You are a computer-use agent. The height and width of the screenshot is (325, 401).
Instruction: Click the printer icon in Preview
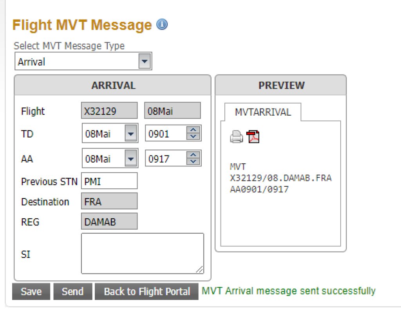(236, 137)
